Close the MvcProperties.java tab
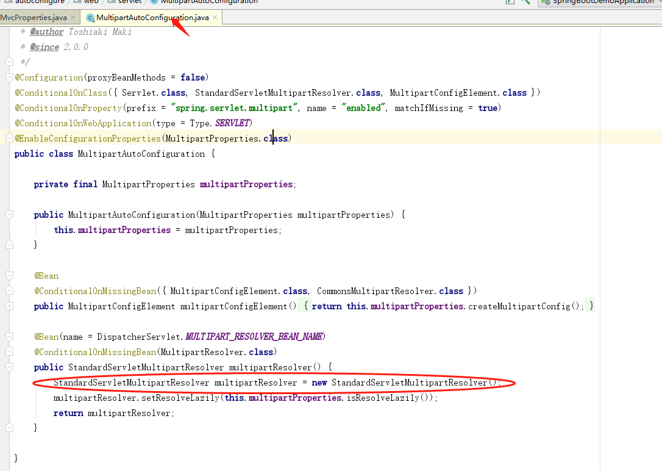 pyautogui.click(x=73, y=18)
